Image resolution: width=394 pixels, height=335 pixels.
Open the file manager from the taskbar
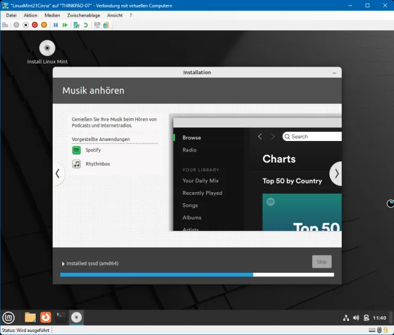tap(30, 318)
